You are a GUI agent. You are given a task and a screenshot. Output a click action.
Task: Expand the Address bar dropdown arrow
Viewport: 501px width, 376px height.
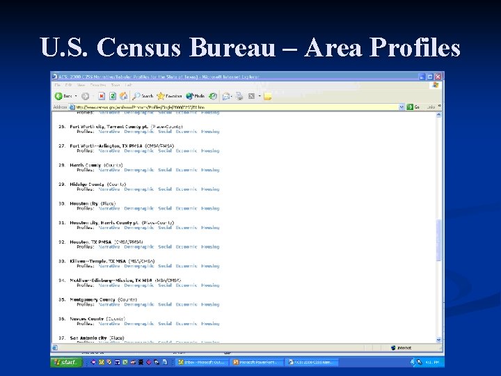point(401,107)
